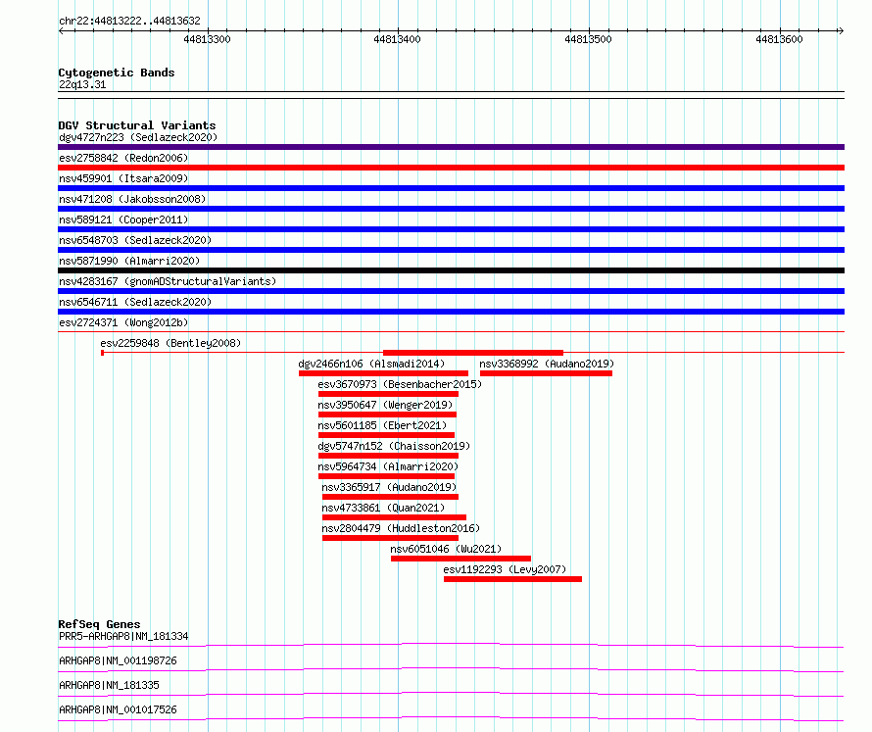Screen dimensions: 872x732
Task: Open dgv2466n106 (Alsmadi2014) variant
Action: [371, 364]
